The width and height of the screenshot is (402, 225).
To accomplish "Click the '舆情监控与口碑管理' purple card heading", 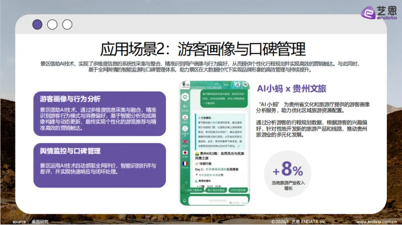I will [x=70, y=151].
